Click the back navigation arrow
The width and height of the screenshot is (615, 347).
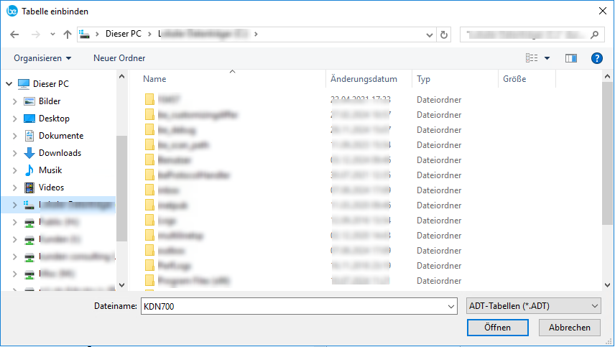tap(14, 34)
